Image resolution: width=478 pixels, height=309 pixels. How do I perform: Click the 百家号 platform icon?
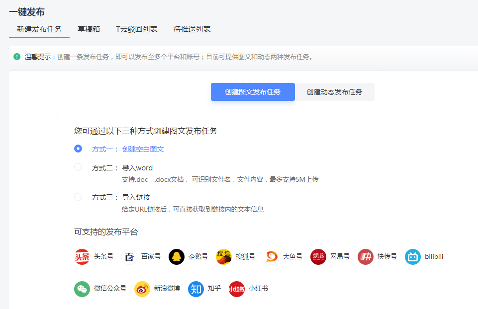pos(129,257)
